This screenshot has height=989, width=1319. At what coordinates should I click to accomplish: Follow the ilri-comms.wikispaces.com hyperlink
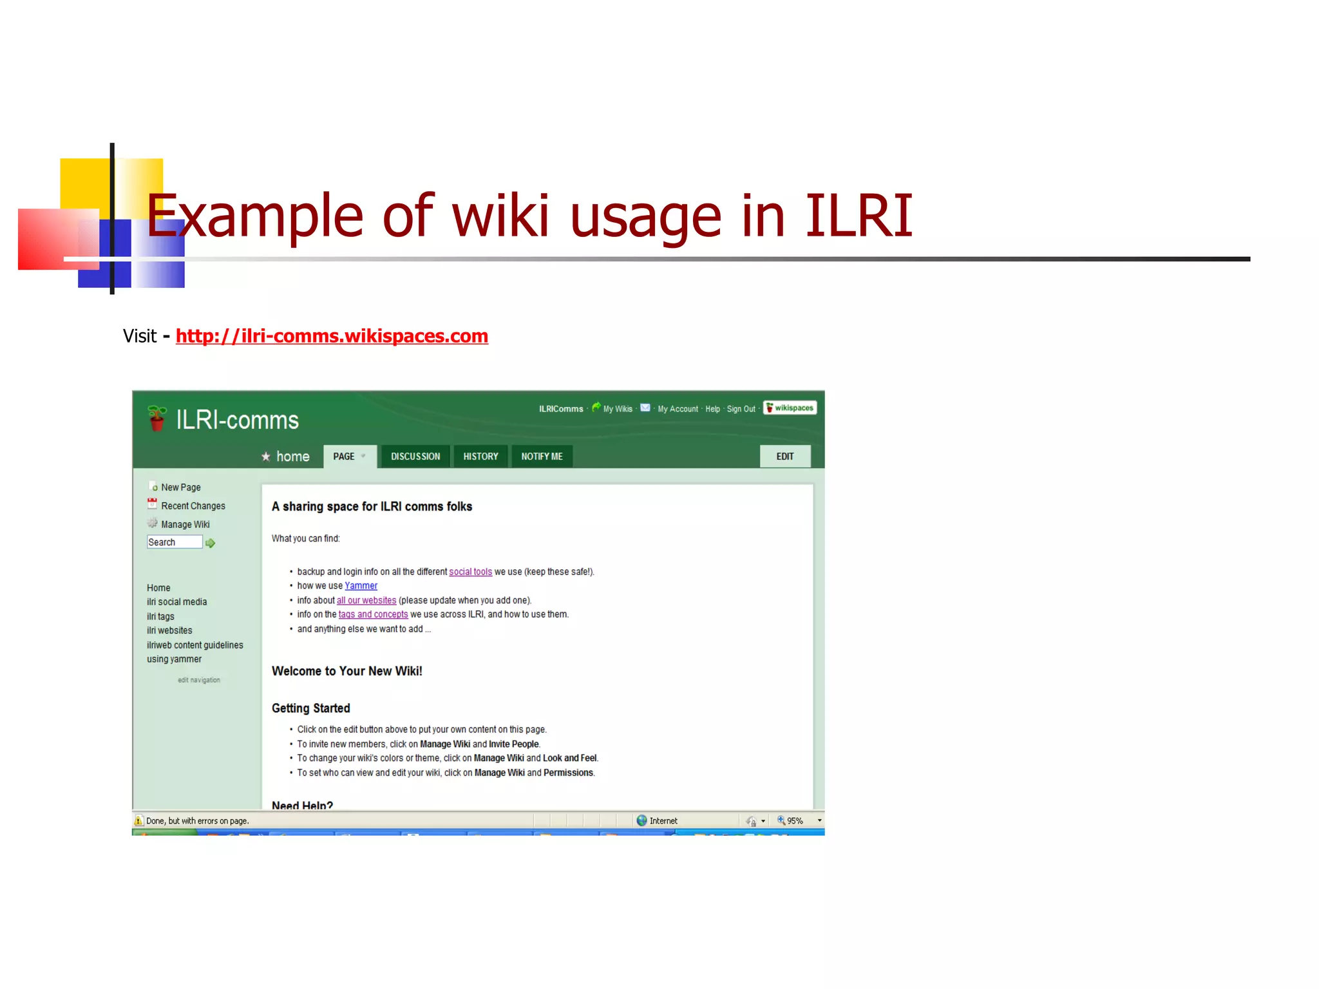332,336
